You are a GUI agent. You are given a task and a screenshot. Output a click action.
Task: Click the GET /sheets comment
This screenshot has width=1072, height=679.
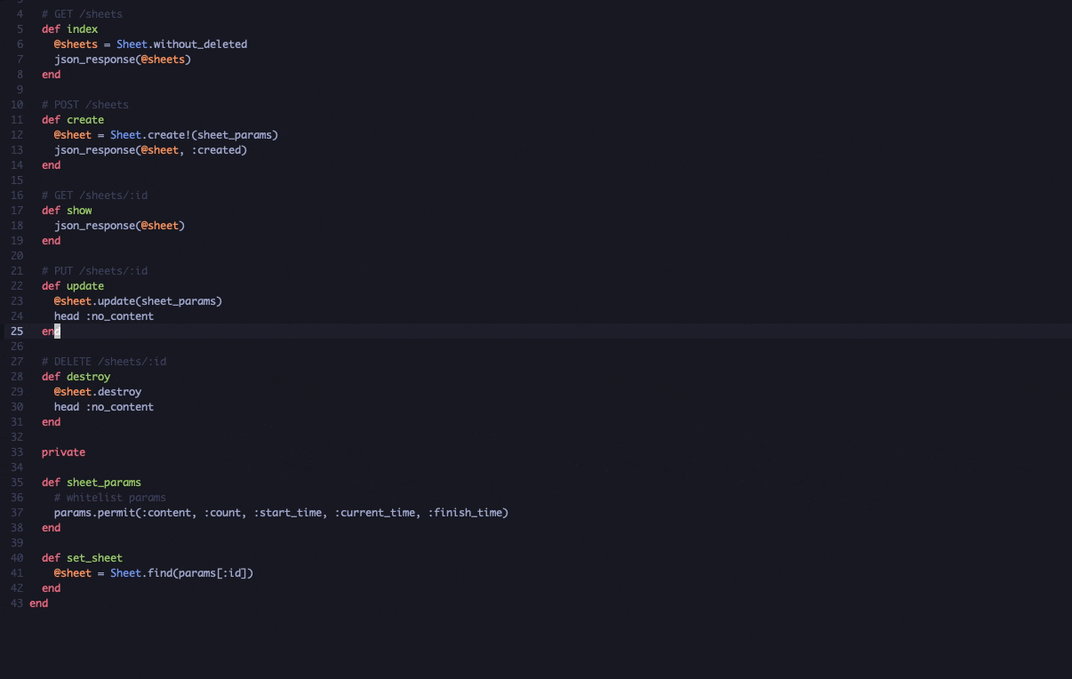[x=82, y=13]
